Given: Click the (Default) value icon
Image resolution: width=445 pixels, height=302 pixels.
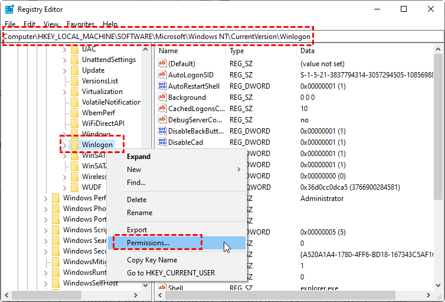Looking at the screenshot, I should (x=163, y=64).
